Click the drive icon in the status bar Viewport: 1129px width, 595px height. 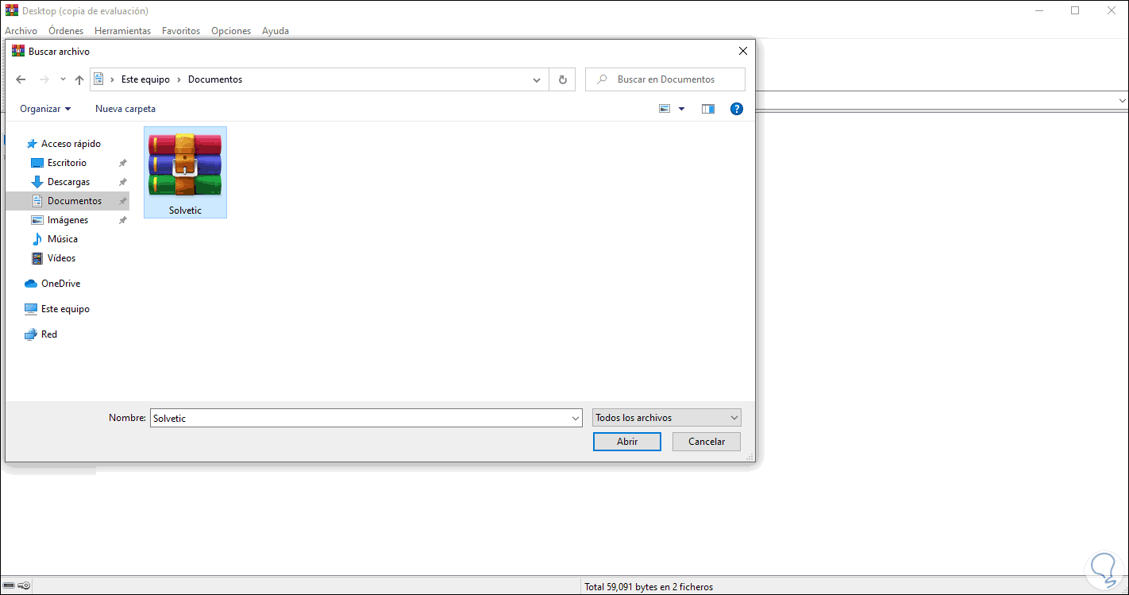10,585
